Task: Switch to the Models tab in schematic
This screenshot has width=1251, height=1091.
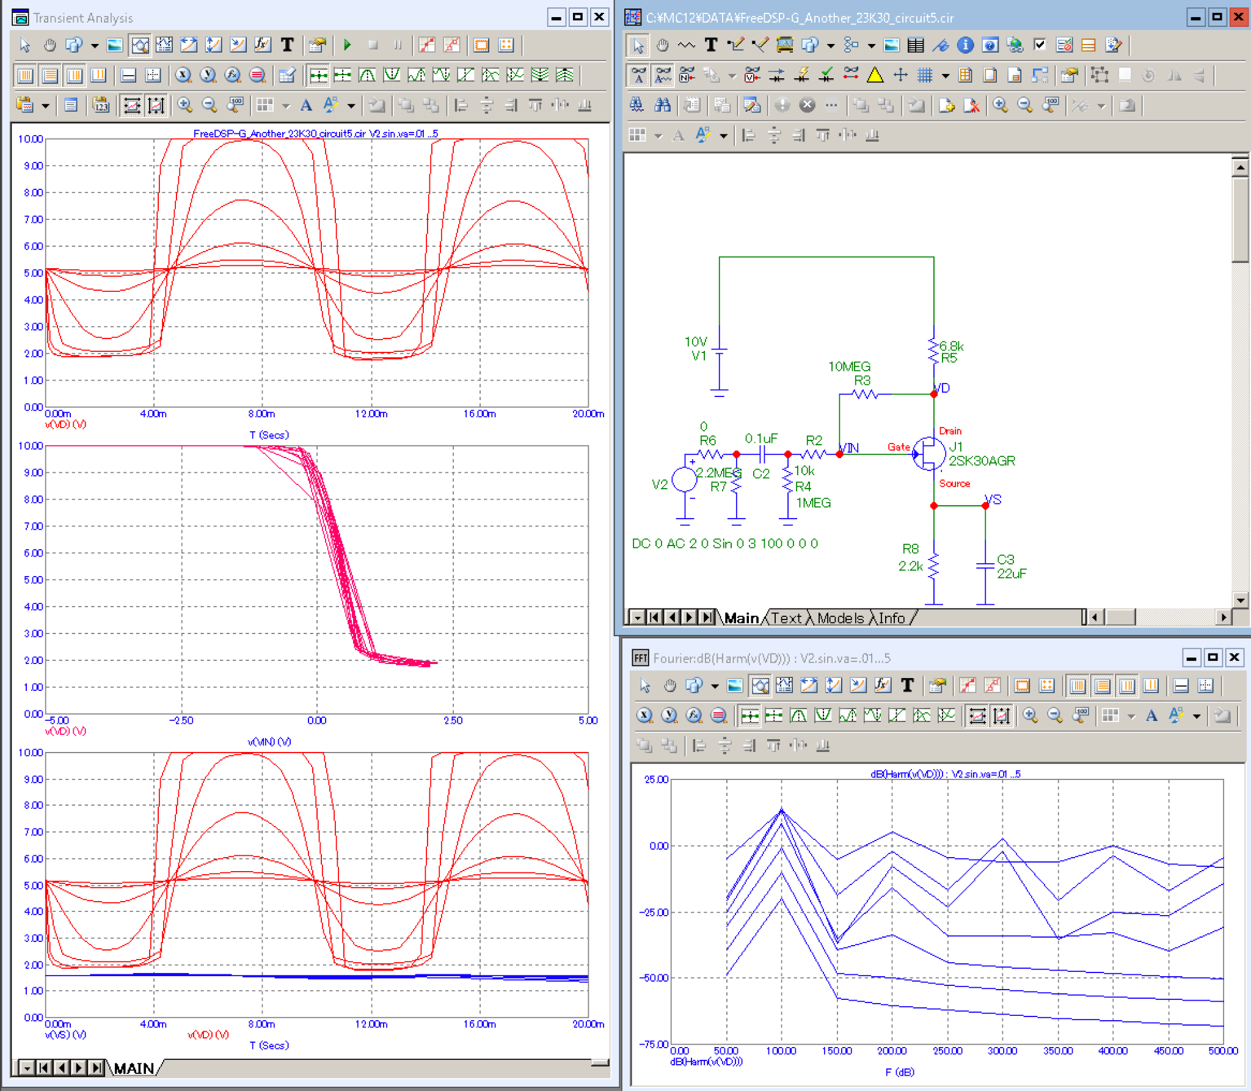Action: pos(841,618)
